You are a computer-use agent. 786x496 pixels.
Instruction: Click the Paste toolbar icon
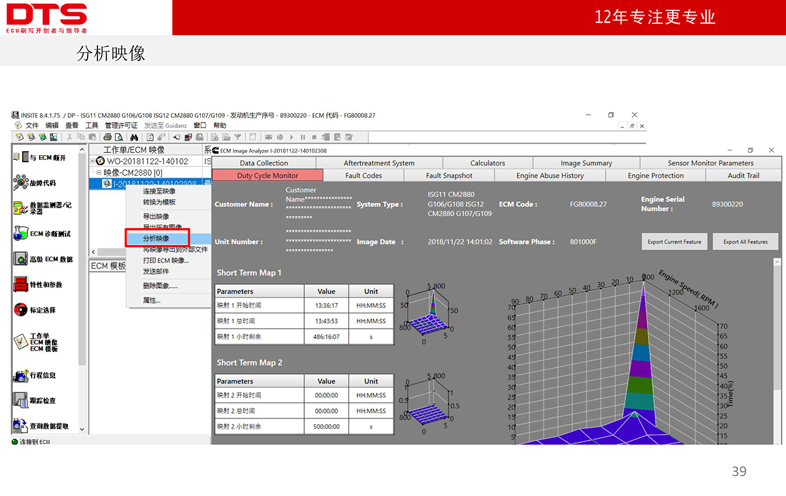[x=92, y=137]
